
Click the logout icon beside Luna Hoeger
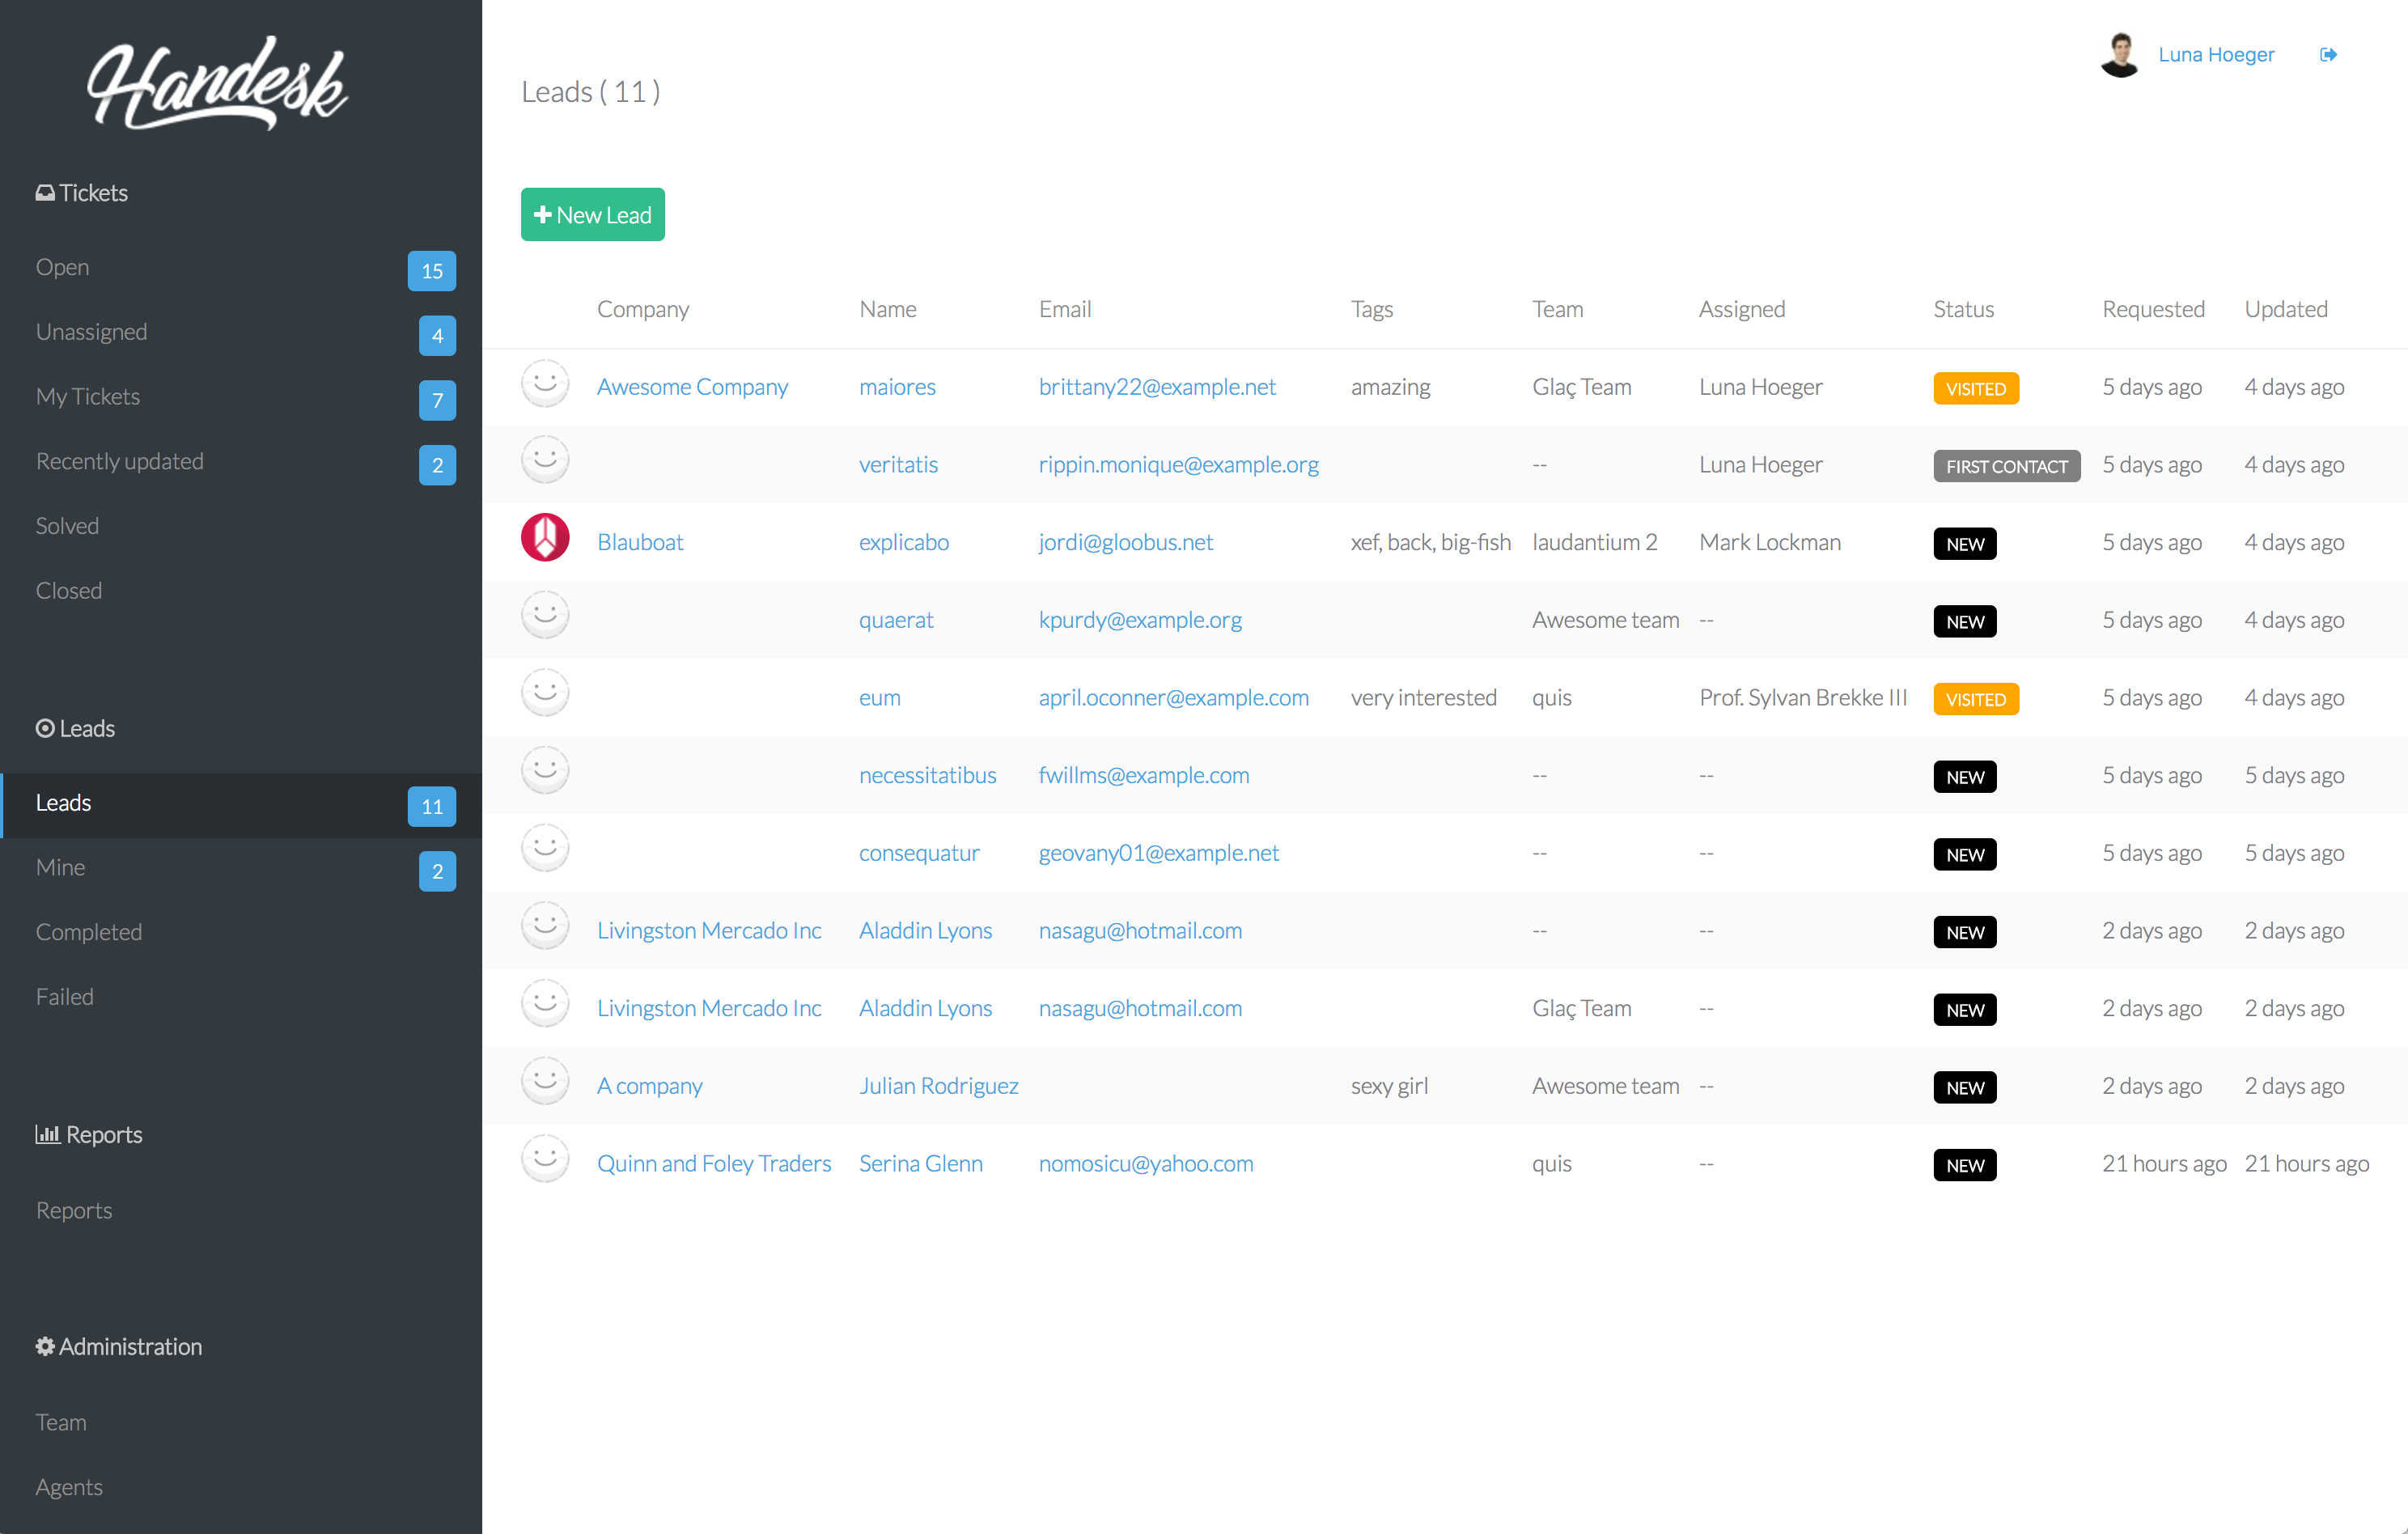pos(2328,55)
